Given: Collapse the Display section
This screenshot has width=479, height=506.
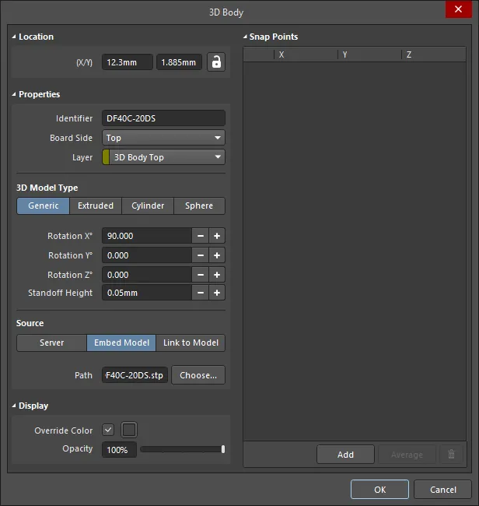Looking at the screenshot, I should pyautogui.click(x=14, y=406).
